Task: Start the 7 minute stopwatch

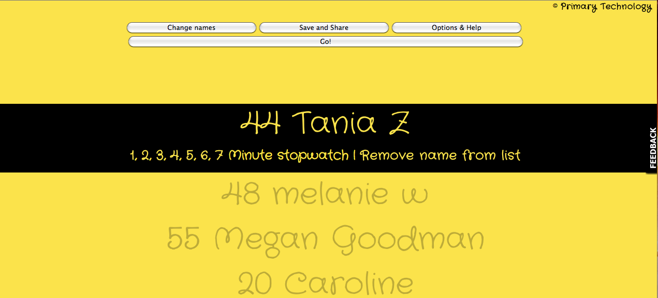Action: [219, 155]
